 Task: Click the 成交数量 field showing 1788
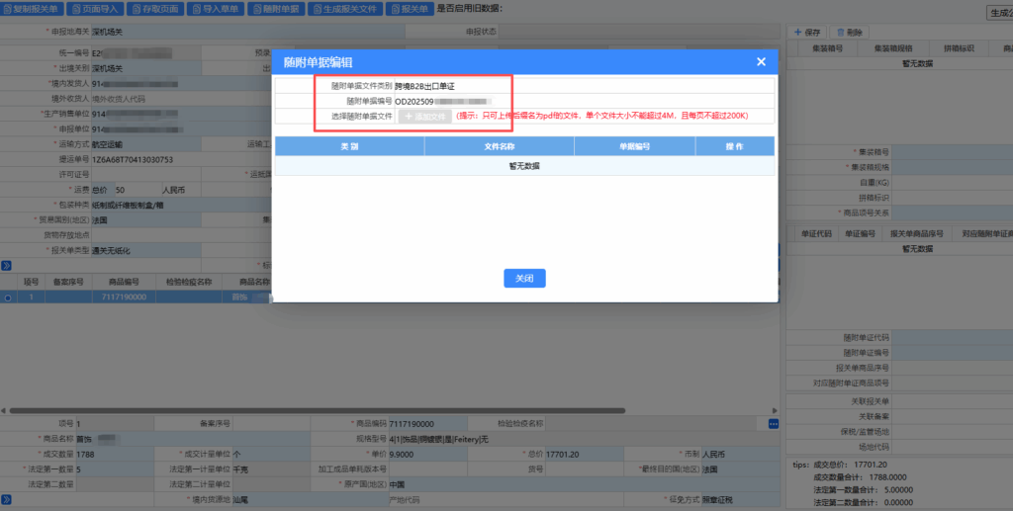pyautogui.click(x=115, y=455)
